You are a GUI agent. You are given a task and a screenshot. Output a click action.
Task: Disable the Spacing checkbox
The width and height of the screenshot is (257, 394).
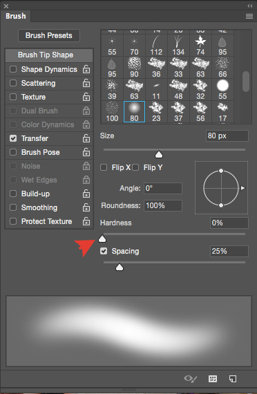104,251
